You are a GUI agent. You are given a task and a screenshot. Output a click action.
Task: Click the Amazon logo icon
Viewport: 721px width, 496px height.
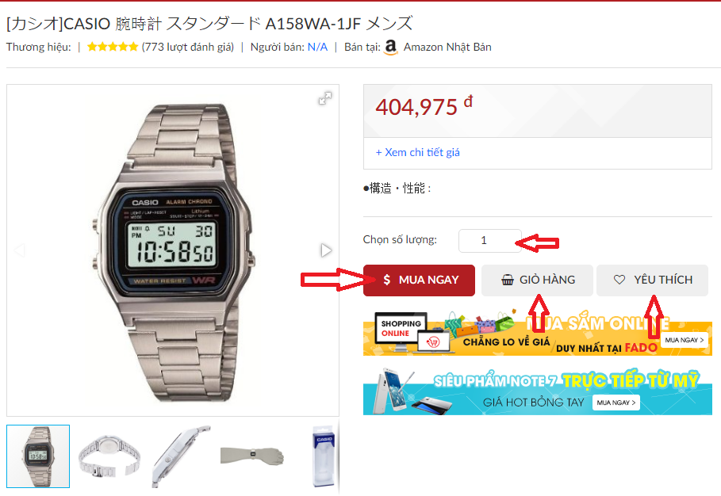[391, 47]
